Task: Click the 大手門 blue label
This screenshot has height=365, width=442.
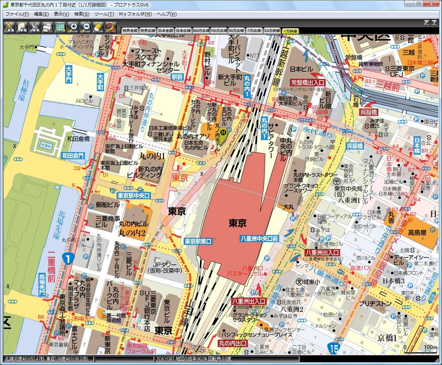Action: click(69, 74)
